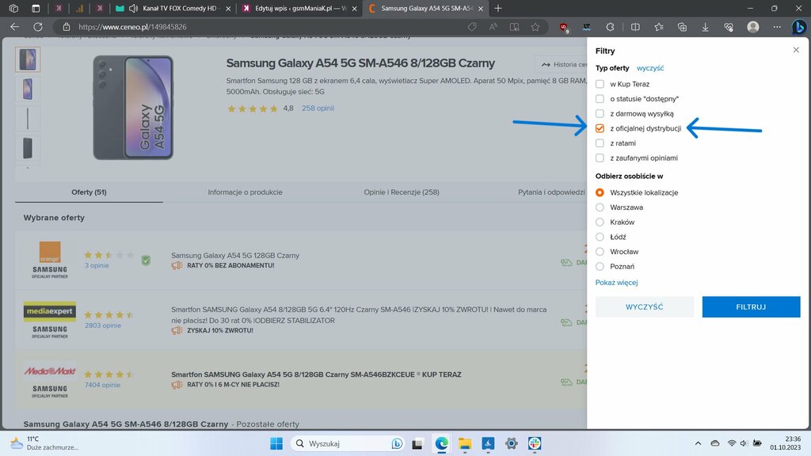Show hidden system tray icons chevron
Screen dimensions: 811x456
[x=698, y=443]
